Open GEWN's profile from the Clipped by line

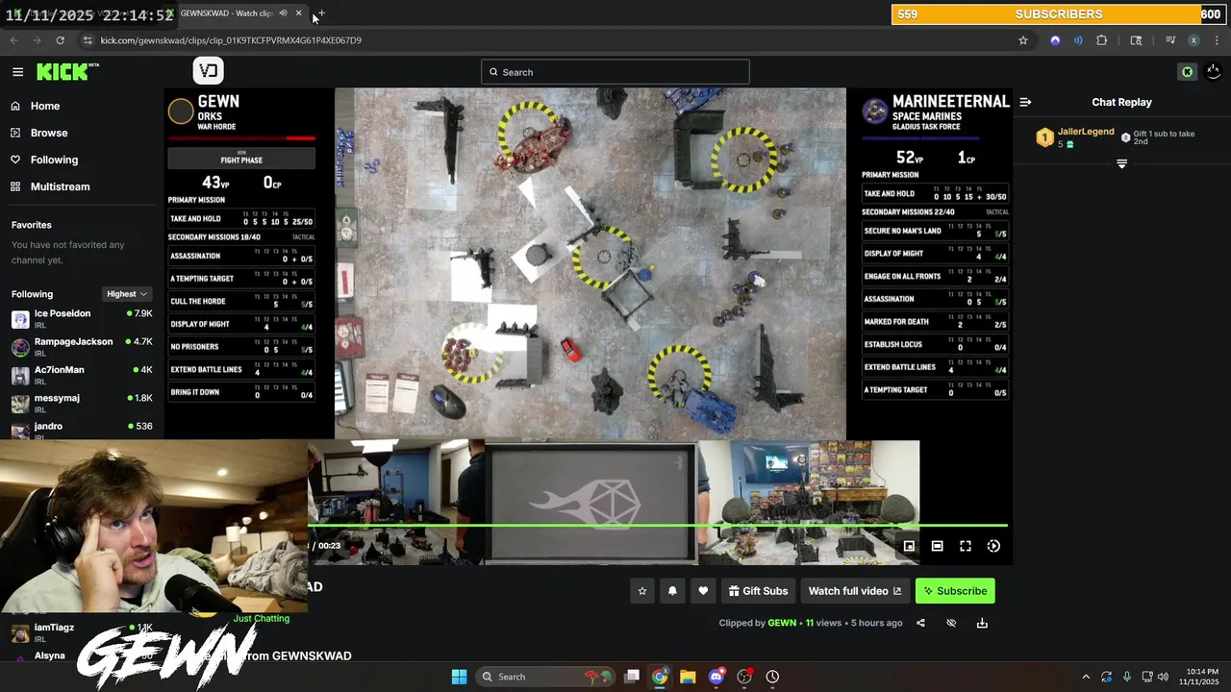tap(782, 623)
